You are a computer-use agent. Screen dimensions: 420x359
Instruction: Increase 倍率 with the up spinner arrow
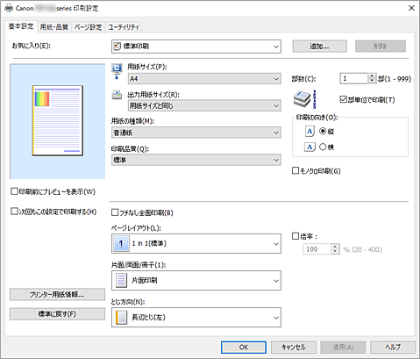click(335, 247)
